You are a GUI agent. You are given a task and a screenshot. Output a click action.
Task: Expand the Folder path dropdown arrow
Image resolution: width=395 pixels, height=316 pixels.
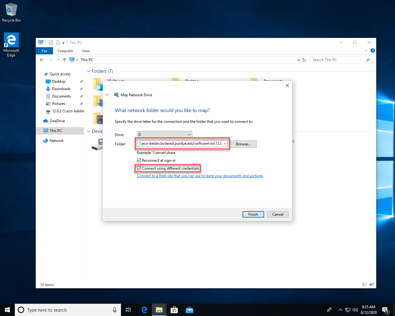(225, 143)
